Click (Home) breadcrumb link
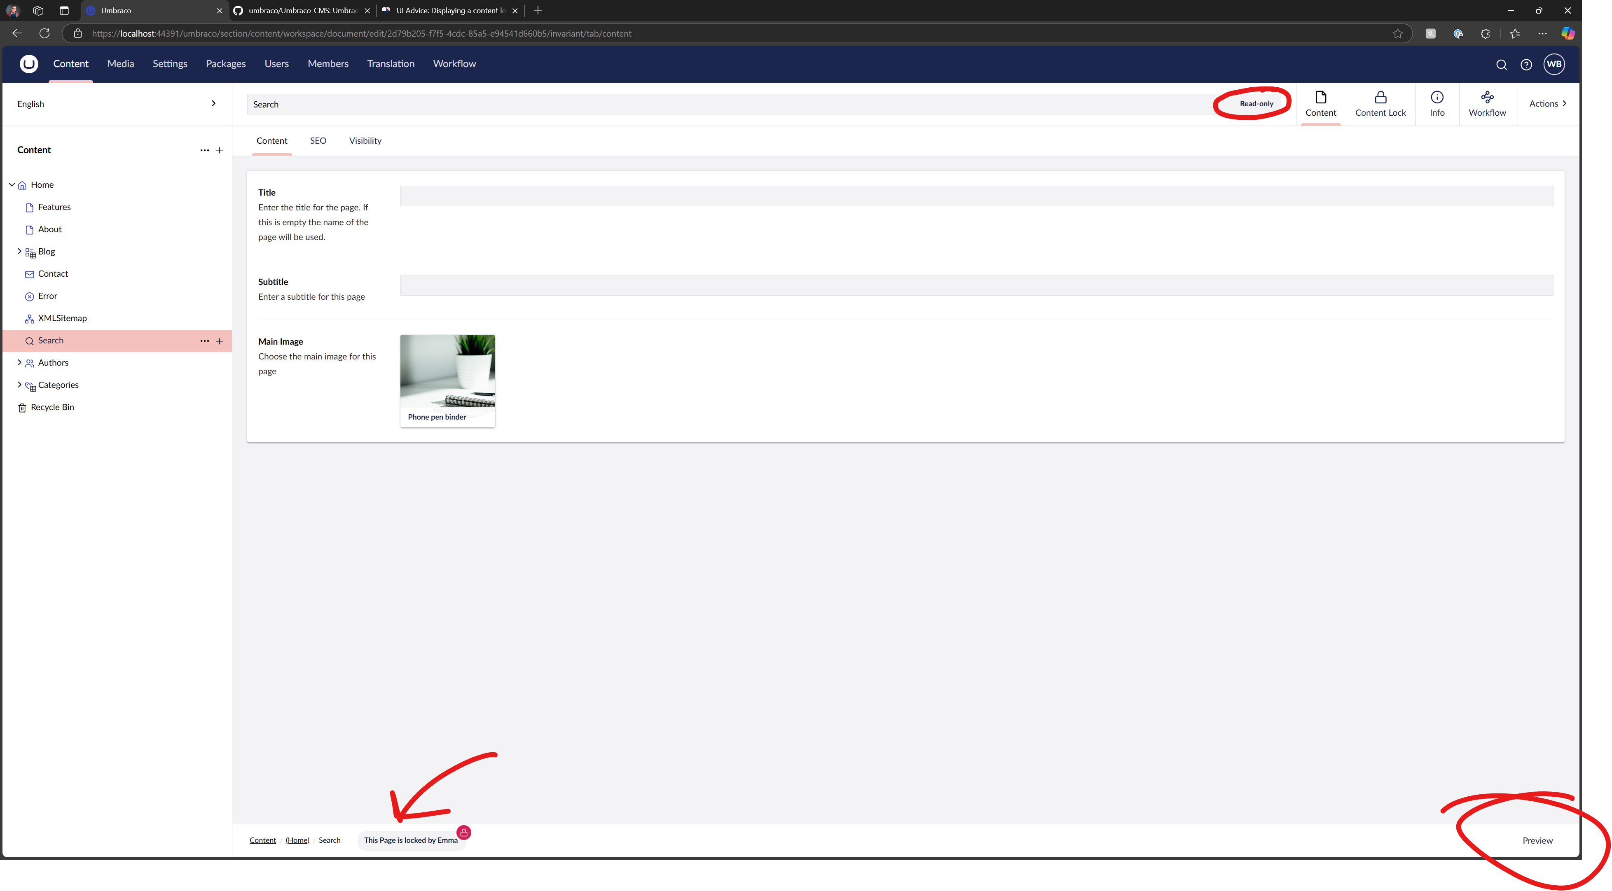Image resolution: width=1612 pixels, height=891 pixels. point(297,840)
